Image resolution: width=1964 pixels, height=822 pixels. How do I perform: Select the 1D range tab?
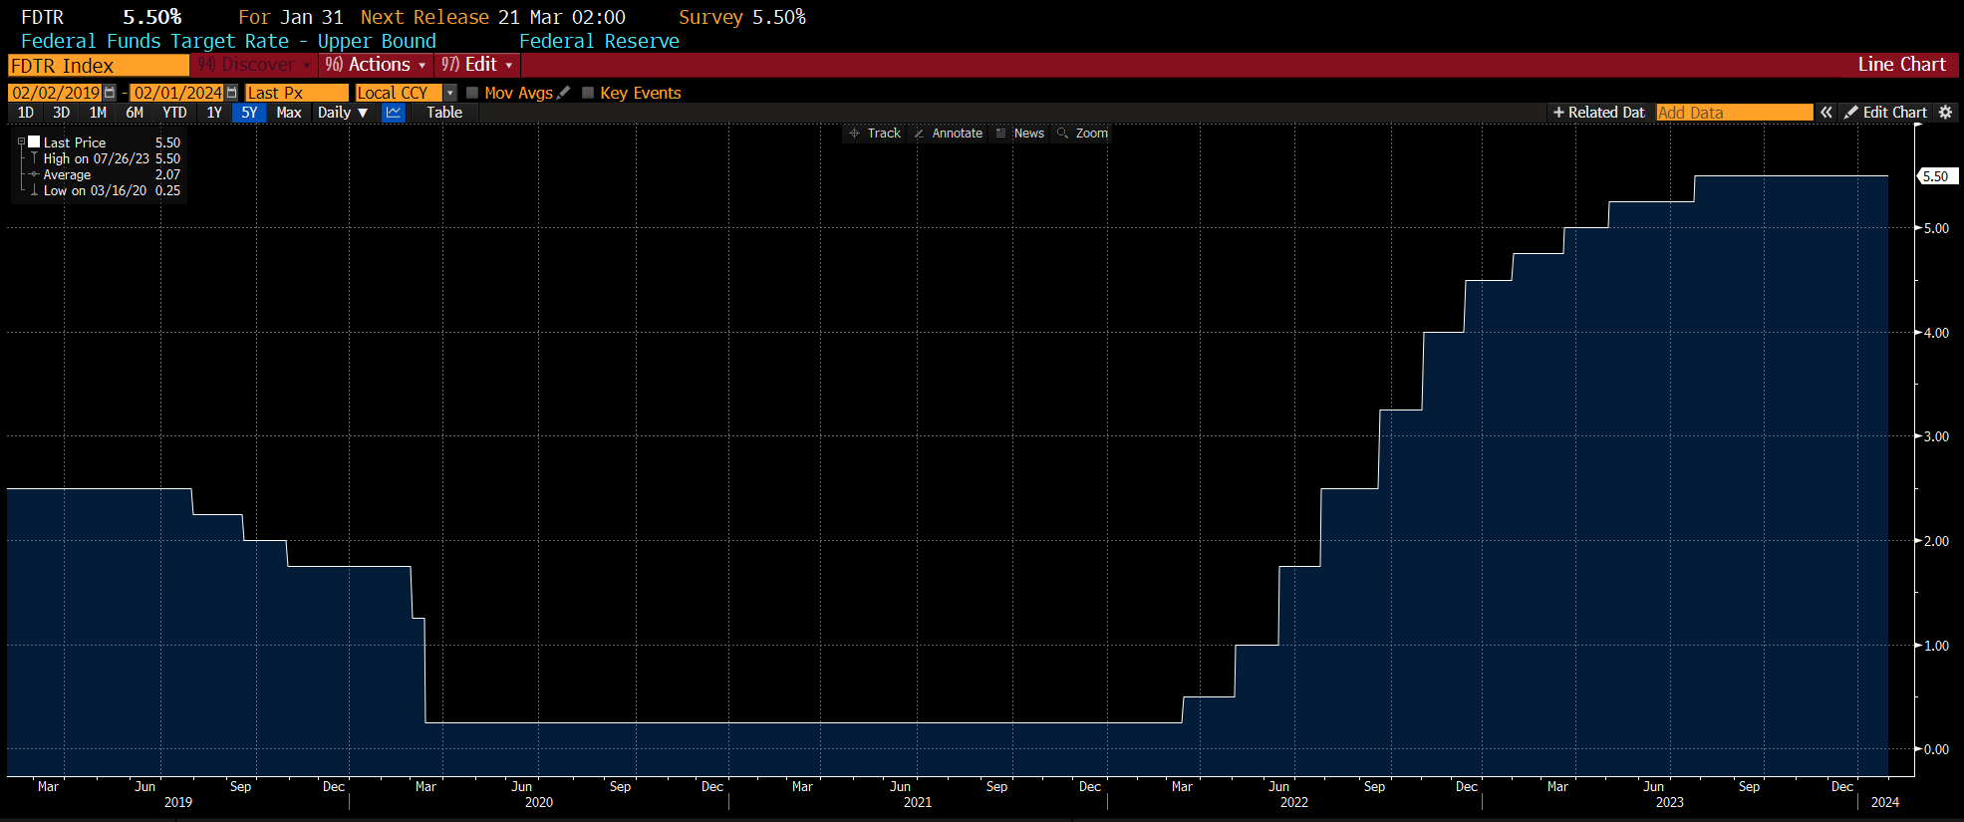coord(26,113)
